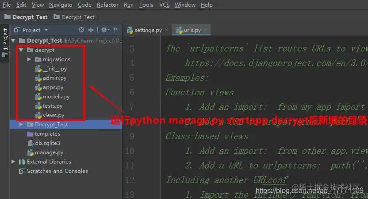This screenshot has width=368, height=199.
Task: Click the Project view window icon
Action: pos(17,30)
